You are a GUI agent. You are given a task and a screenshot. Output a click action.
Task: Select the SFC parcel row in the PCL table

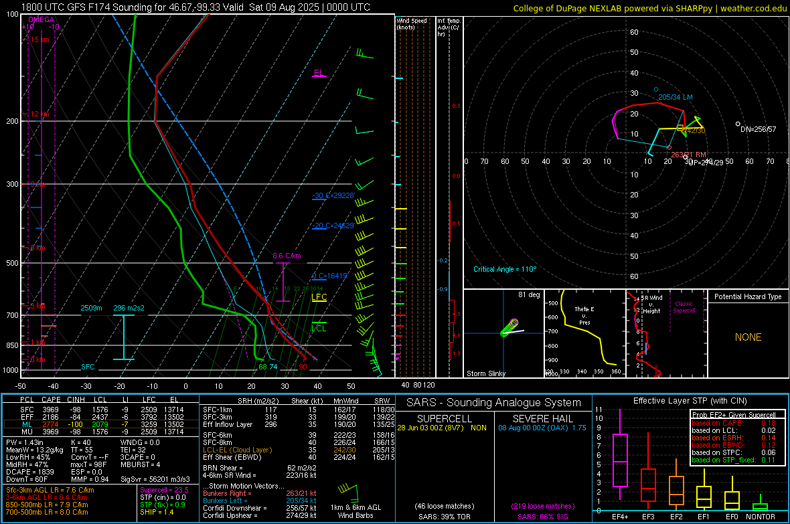click(x=101, y=410)
